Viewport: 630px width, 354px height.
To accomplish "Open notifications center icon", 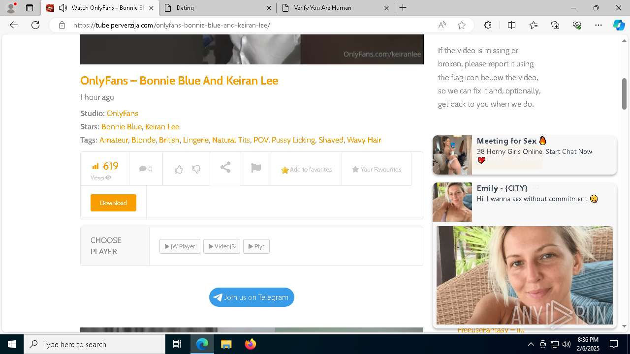I will pos(614,344).
